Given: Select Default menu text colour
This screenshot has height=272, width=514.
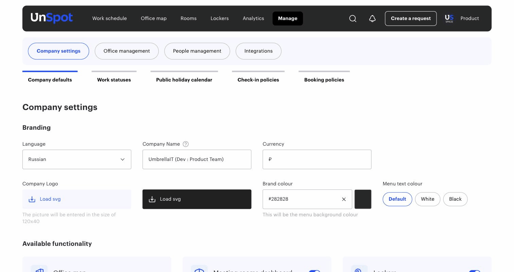Looking at the screenshot, I should [x=397, y=199].
